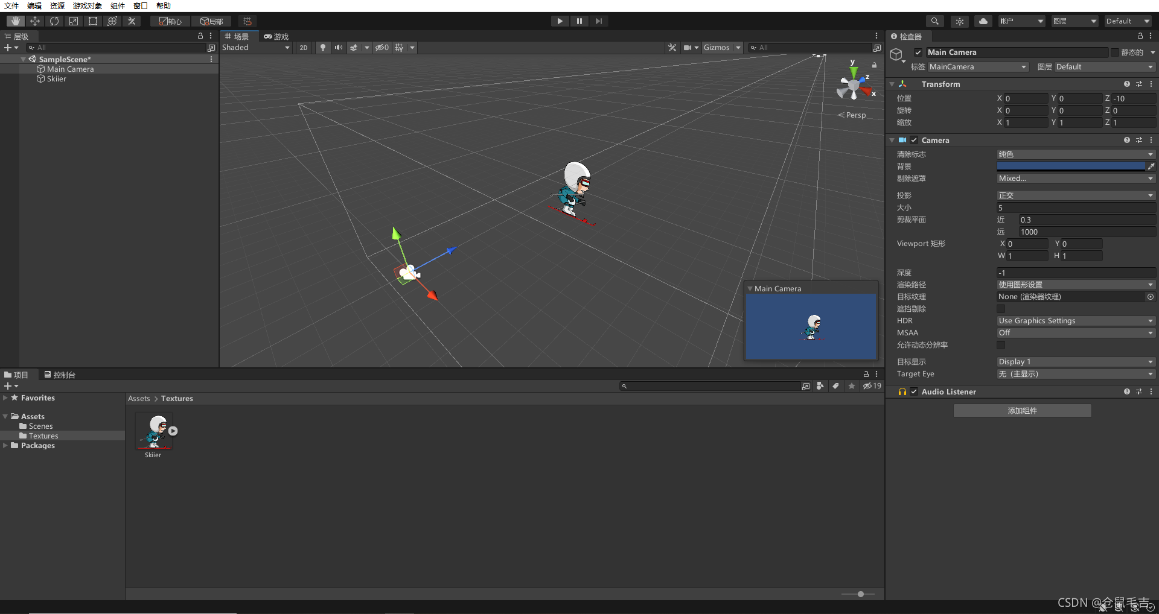Expand the Packages folder
Image resolution: width=1159 pixels, height=614 pixels.
tap(5, 446)
